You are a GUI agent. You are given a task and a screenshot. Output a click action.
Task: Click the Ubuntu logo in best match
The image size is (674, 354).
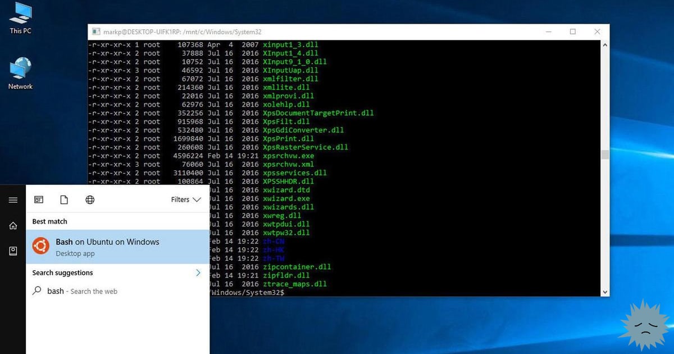click(x=40, y=246)
